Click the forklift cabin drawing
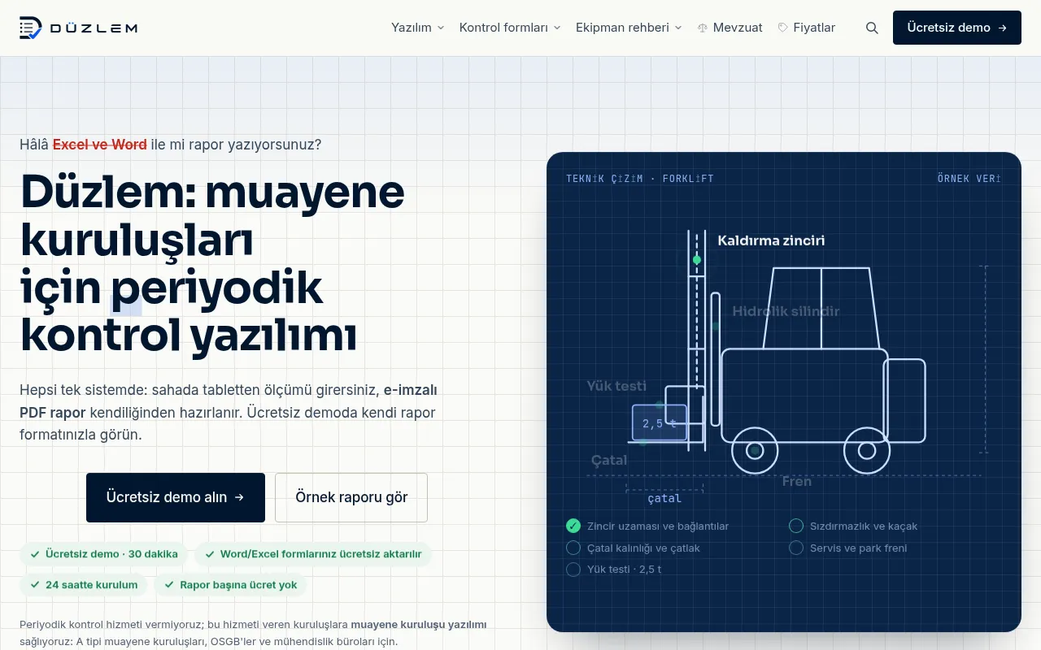Screen dimensions: 1041x650 (x=821, y=309)
